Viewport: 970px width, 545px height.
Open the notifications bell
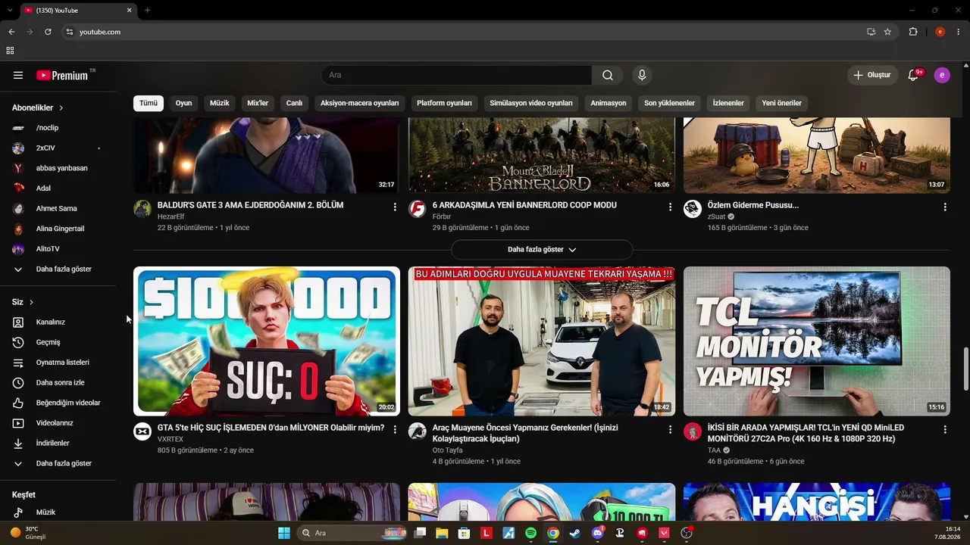coord(914,75)
